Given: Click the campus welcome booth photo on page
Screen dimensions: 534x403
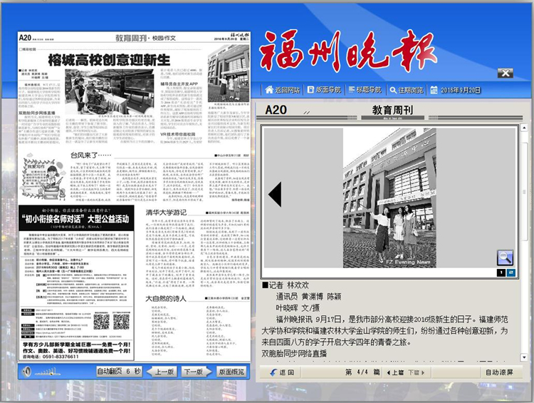Looking at the screenshot, I should coord(110,92).
